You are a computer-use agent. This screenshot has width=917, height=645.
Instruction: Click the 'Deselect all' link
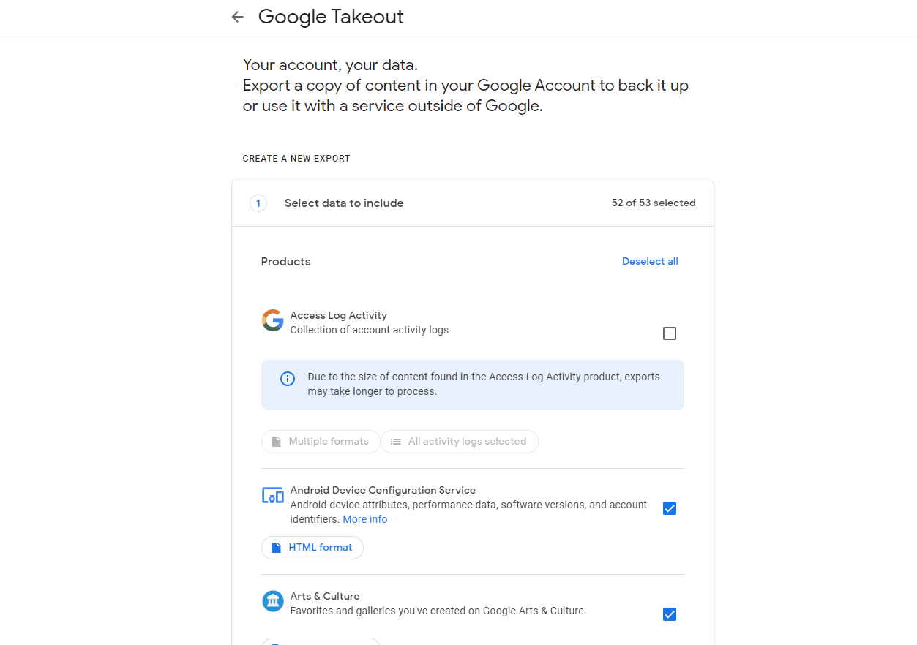[x=650, y=261]
